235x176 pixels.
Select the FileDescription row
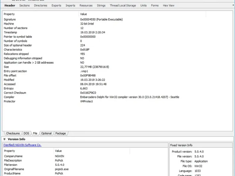click(x=85, y=160)
